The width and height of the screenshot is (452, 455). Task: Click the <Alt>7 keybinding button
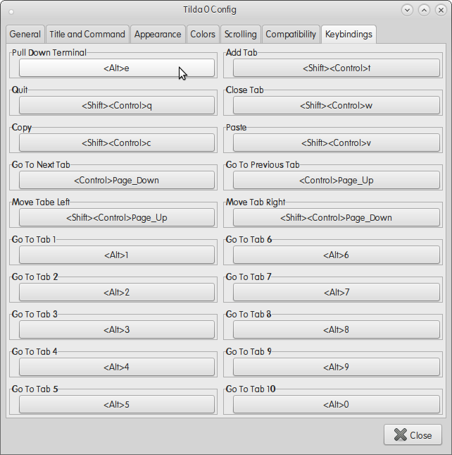[x=337, y=292]
